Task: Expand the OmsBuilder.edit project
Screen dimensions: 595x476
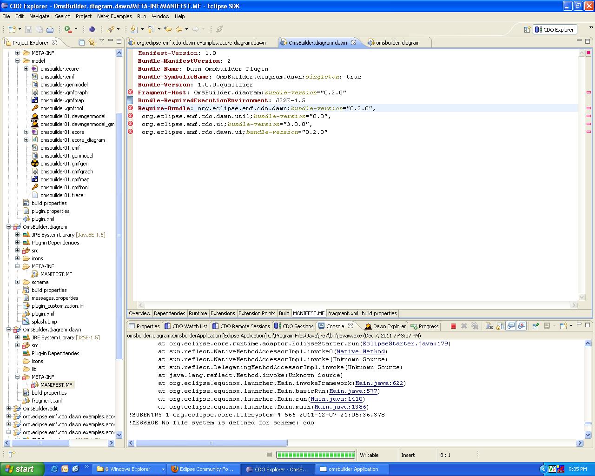Action: coord(9,409)
